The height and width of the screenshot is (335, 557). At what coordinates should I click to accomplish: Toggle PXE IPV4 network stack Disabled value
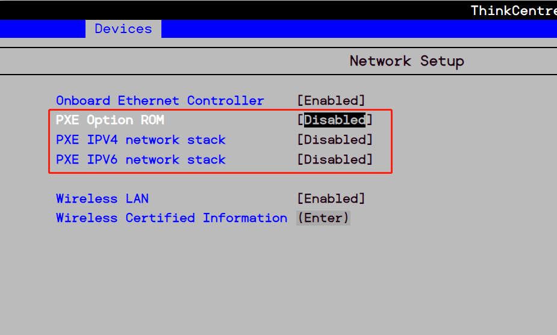[x=334, y=140]
